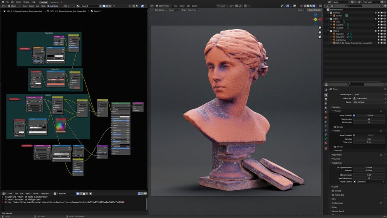Open the File menu

click(7, 2)
